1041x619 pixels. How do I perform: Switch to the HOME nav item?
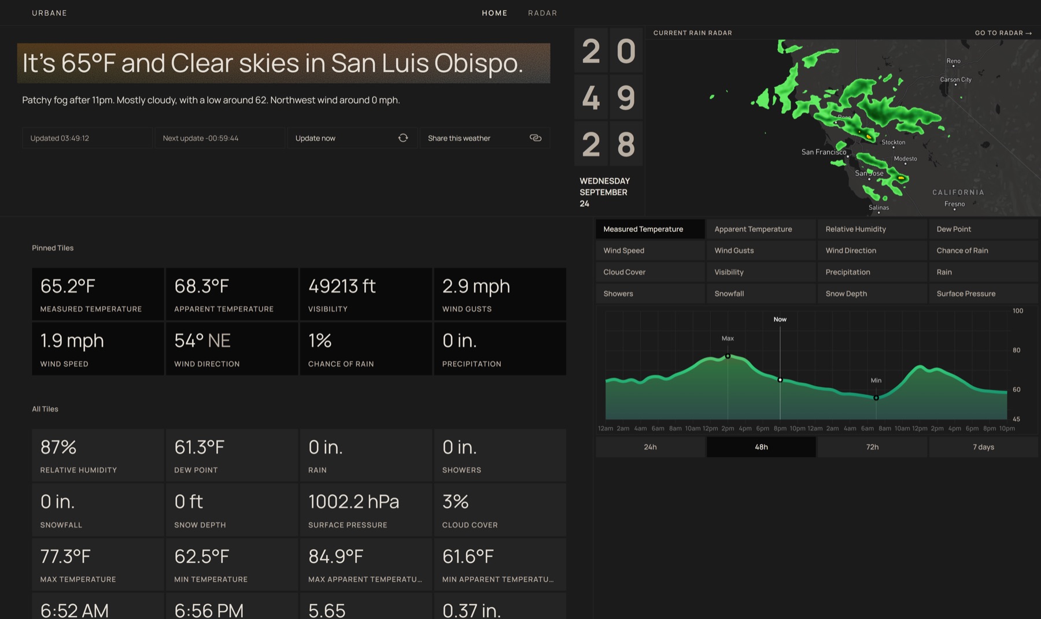click(494, 13)
